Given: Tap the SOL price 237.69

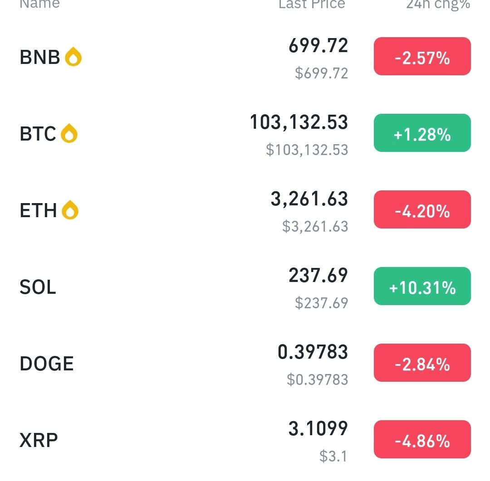Looking at the screenshot, I should point(318,275).
